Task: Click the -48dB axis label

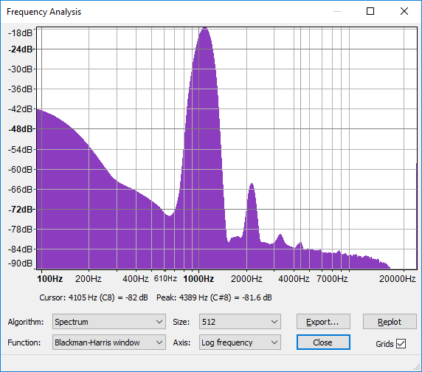Action: click(21, 129)
